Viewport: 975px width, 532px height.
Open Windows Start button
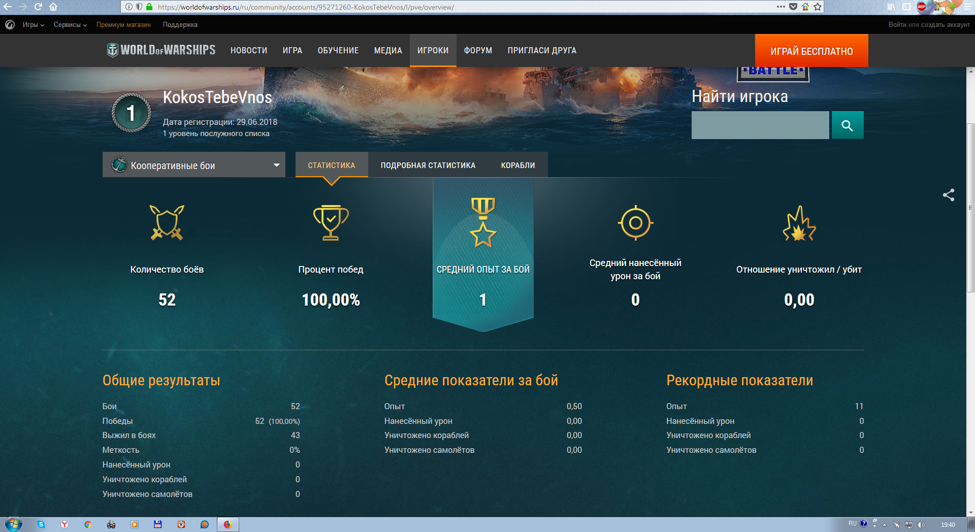click(x=14, y=524)
